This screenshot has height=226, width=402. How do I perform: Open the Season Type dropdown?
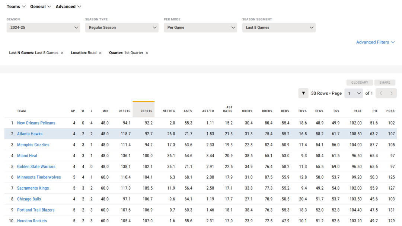(x=122, y=28)
